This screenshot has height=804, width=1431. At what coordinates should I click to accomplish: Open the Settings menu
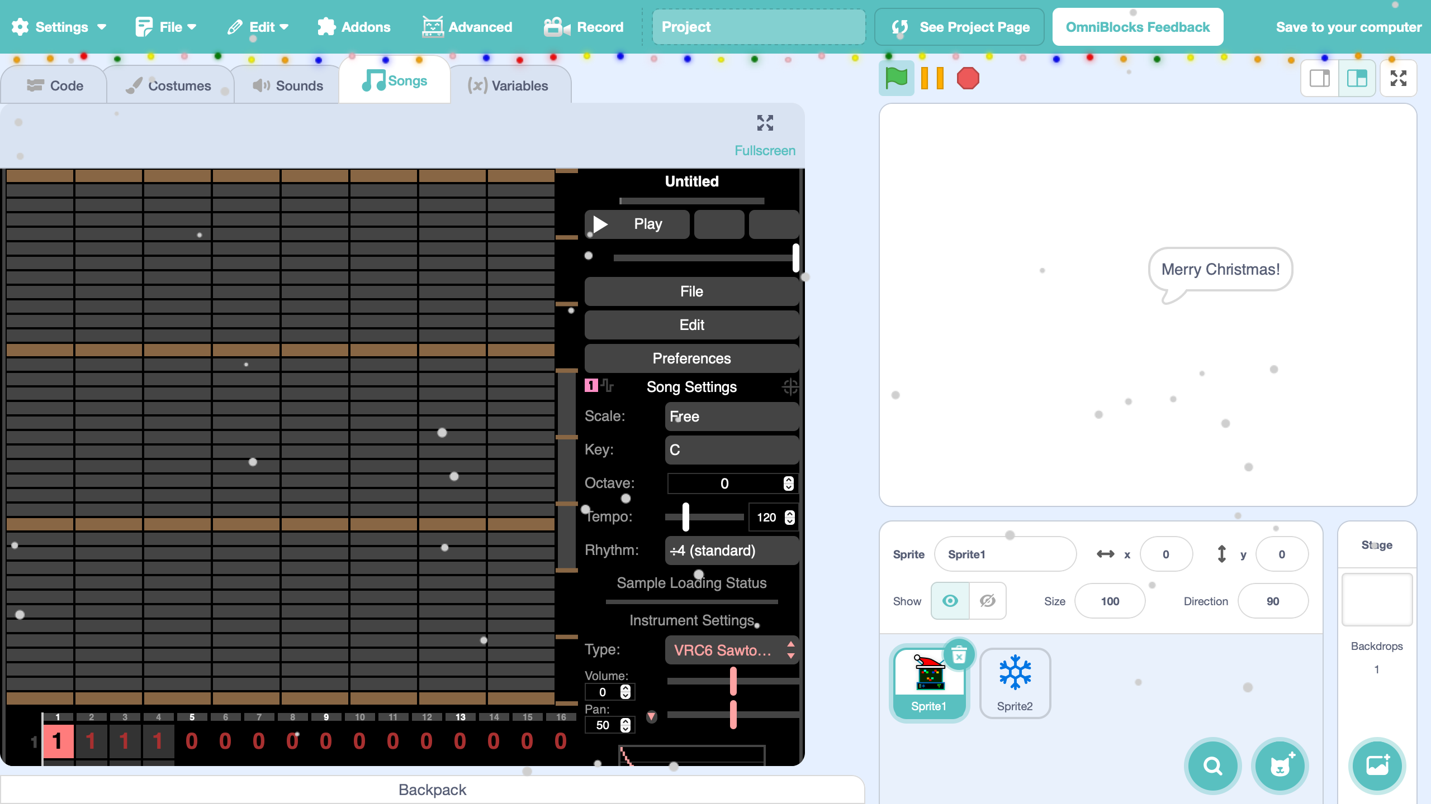click(x=59, y=27)
